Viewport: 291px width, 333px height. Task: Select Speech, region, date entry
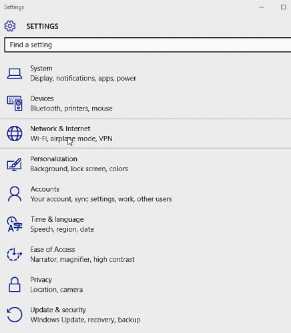tap(62, 229)
